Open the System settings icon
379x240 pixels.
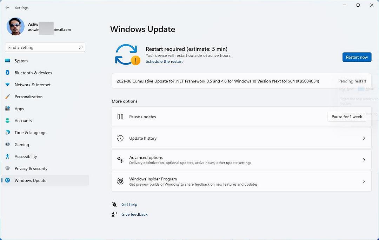(x=7, y=61)
